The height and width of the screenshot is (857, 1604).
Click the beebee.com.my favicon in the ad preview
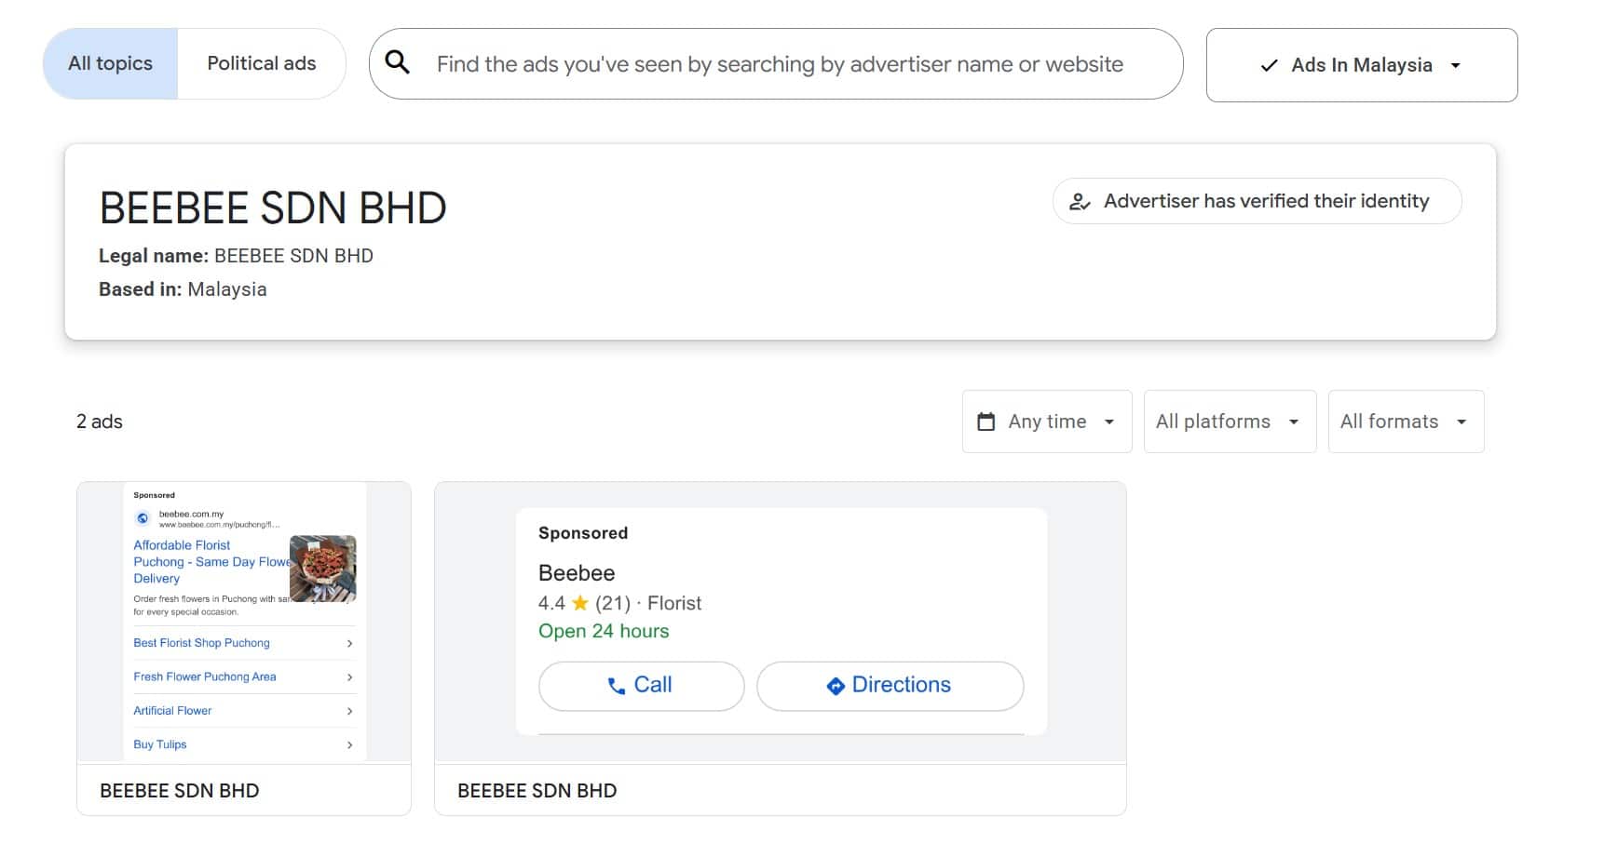[142, 517]
